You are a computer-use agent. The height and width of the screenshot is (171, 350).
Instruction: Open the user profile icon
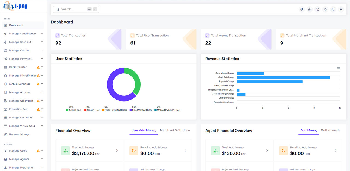tap(341, 9)
